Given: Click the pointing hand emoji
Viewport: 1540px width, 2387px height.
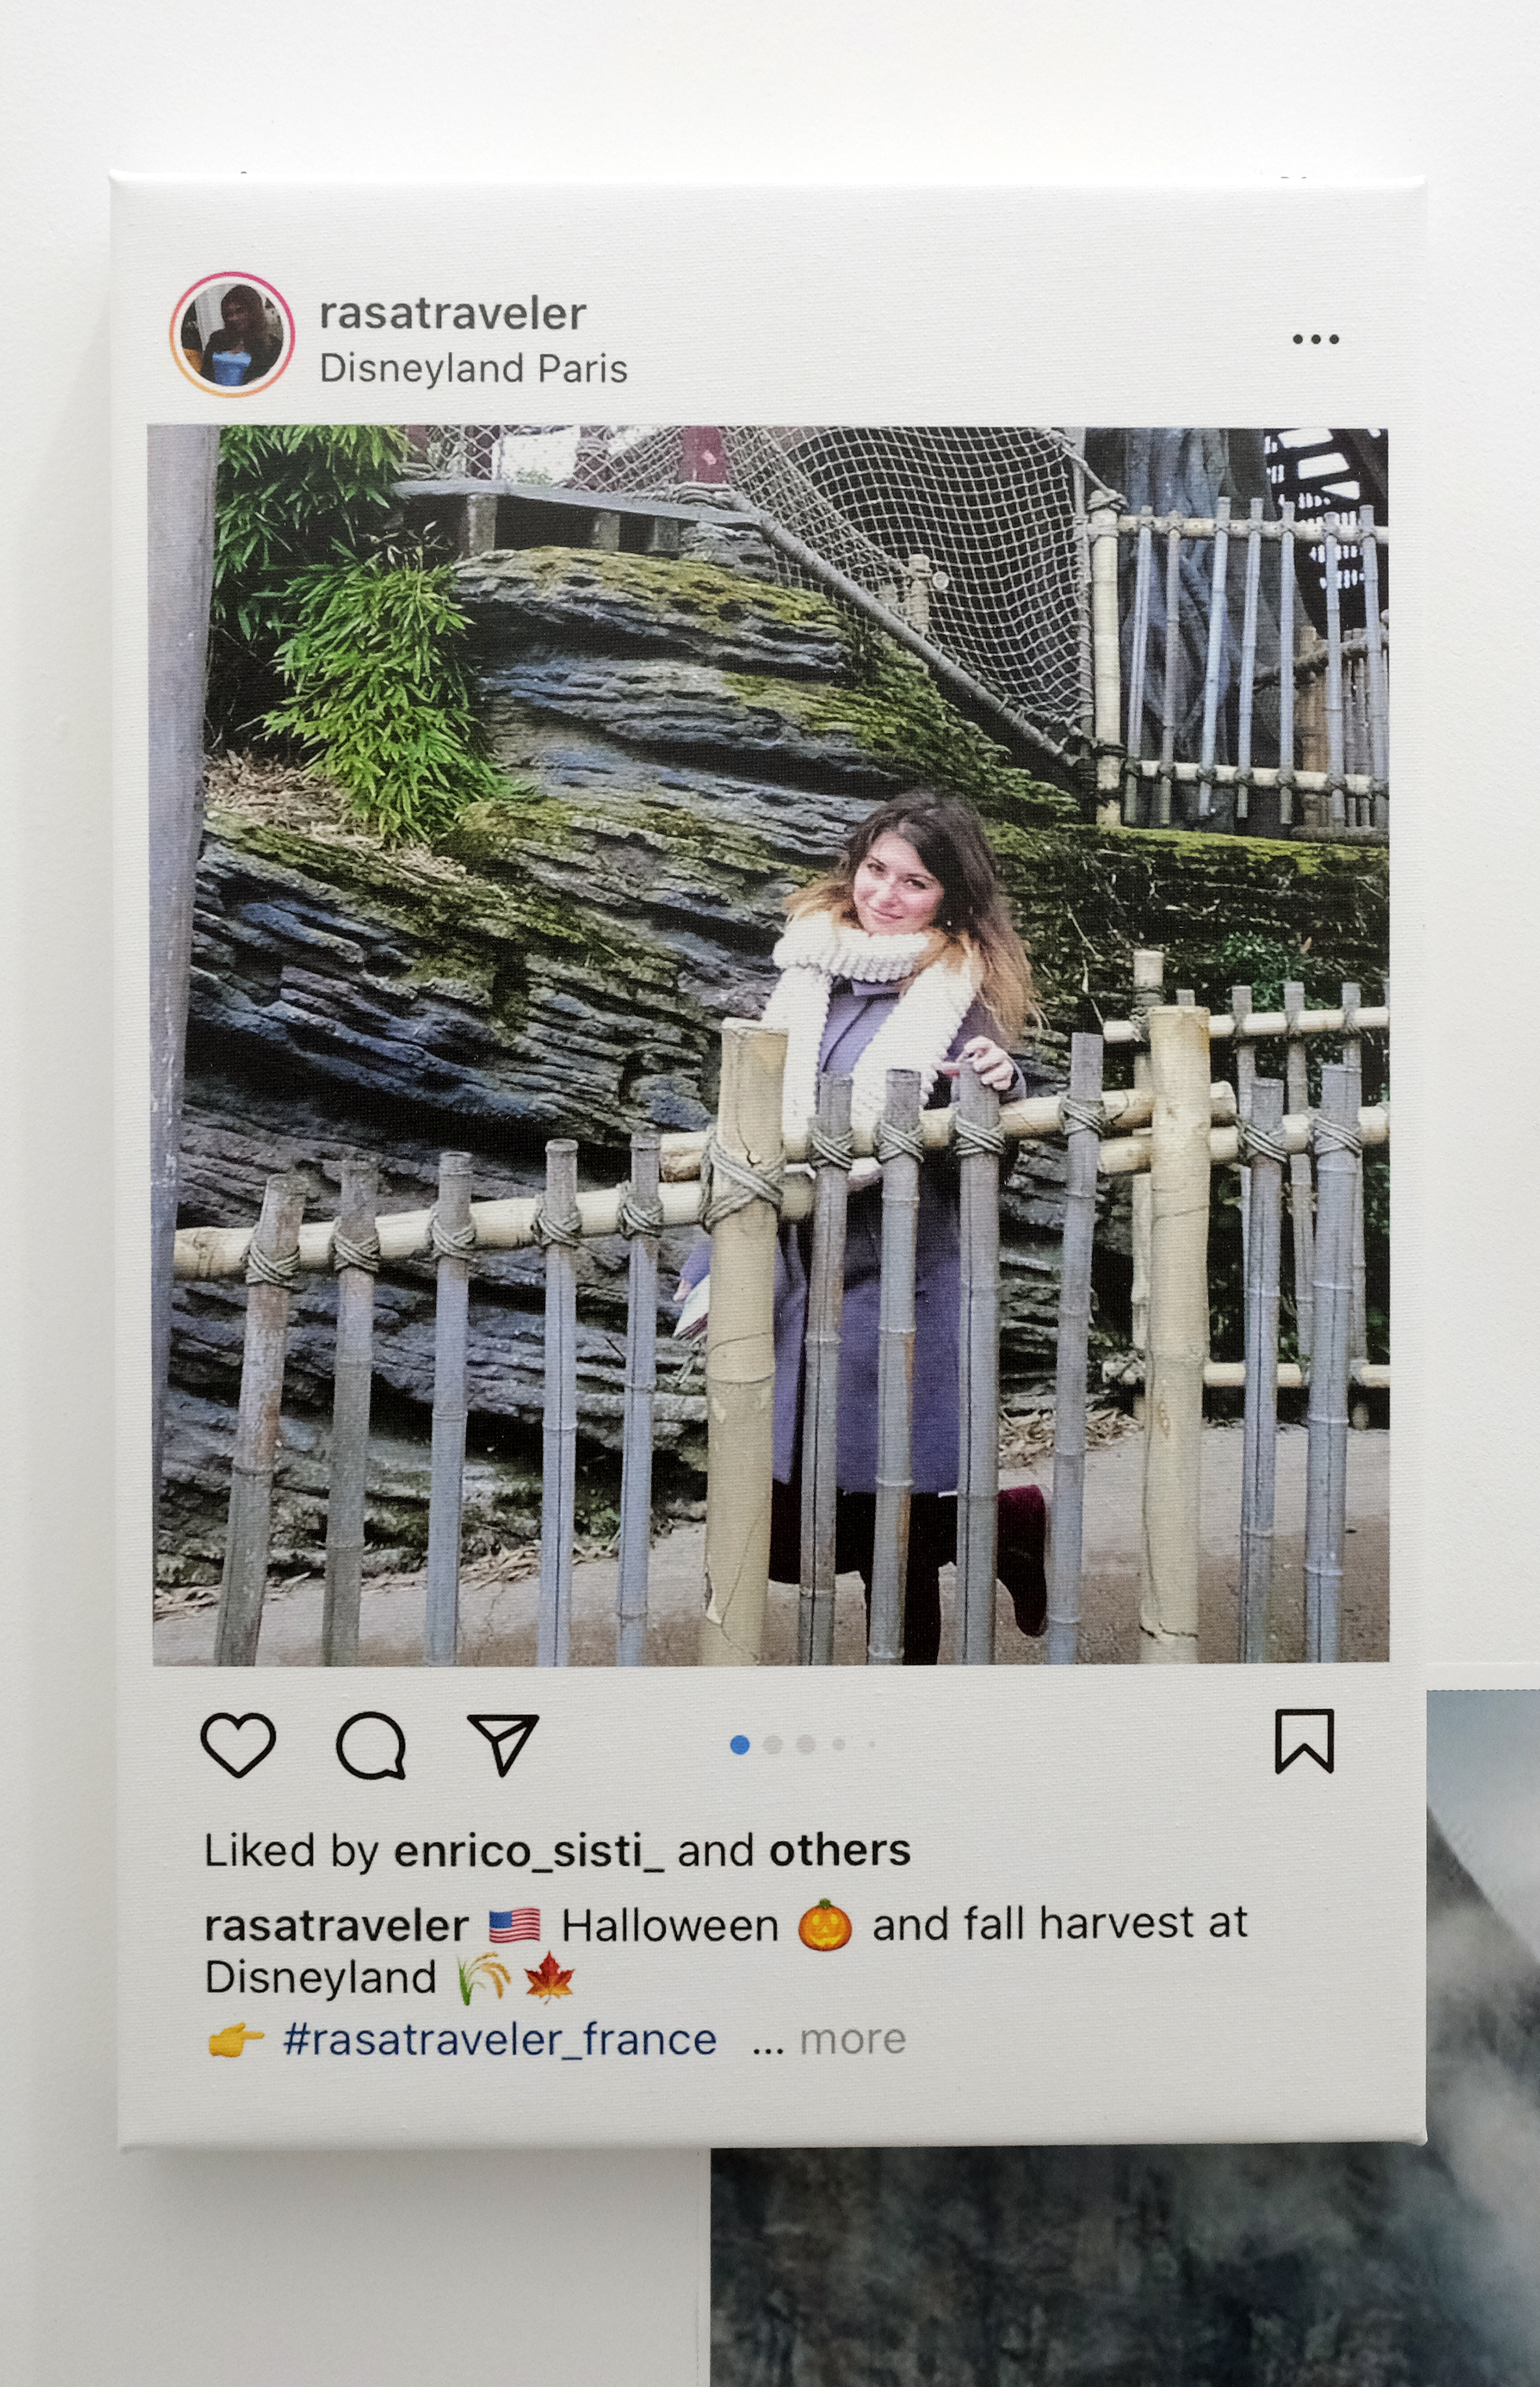Looking at the screenshot, I should 235,2040.
